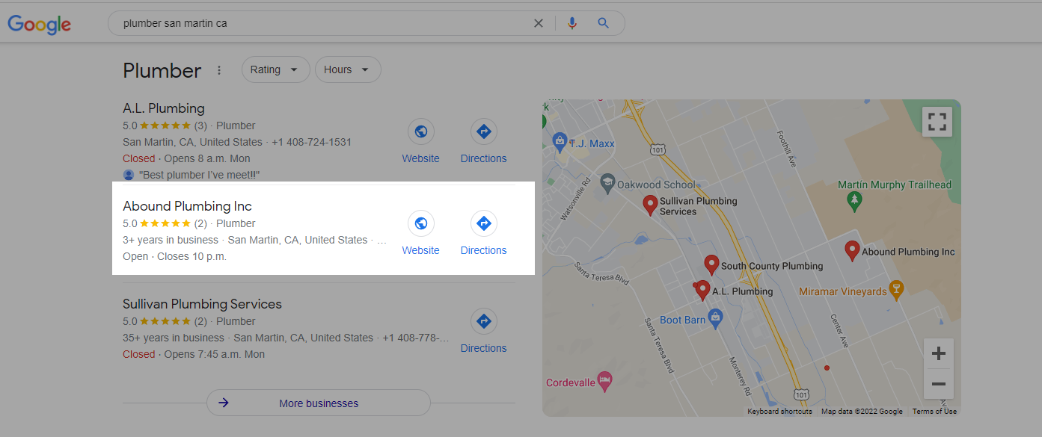
Task: Click the Directions link text for Abound Plumbing Inc
Action: click(484, 250)
